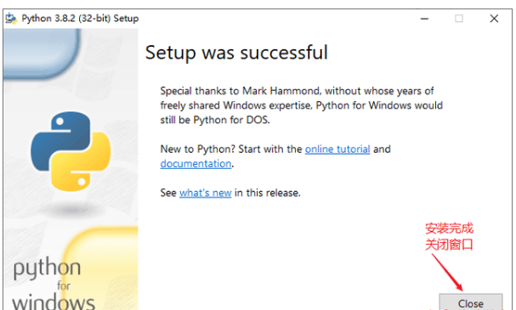Click the red 关闭窗口 annotation text
This screenshot has height=310, width=516.
click(x=449, y=245)
